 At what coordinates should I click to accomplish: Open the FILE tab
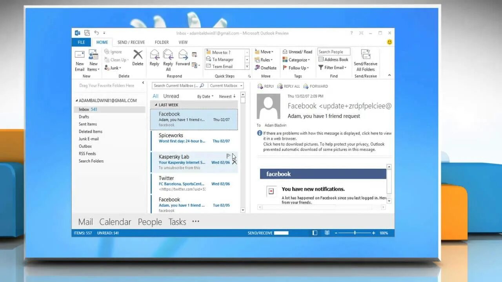point(81,42)
